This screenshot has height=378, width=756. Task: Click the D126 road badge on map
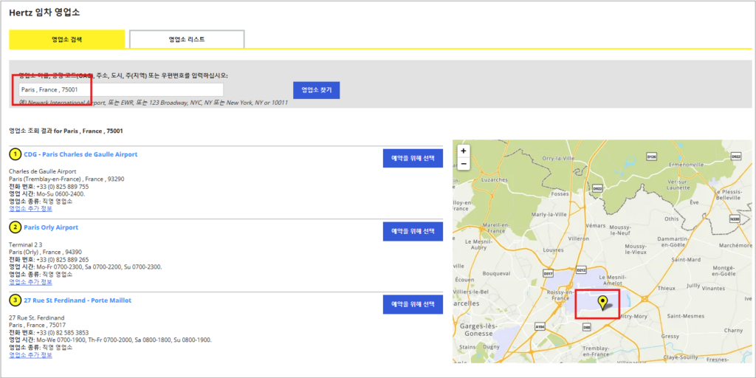click(652, 157)
